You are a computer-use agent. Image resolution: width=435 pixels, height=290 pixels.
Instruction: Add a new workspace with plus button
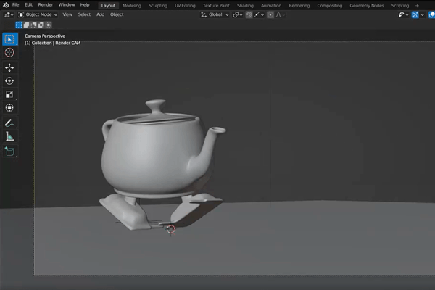[417, 6]
